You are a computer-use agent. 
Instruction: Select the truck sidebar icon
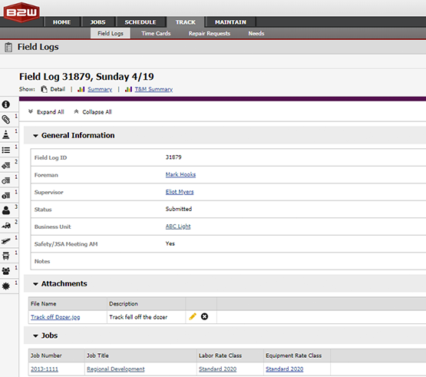click(x=6, y=256)
